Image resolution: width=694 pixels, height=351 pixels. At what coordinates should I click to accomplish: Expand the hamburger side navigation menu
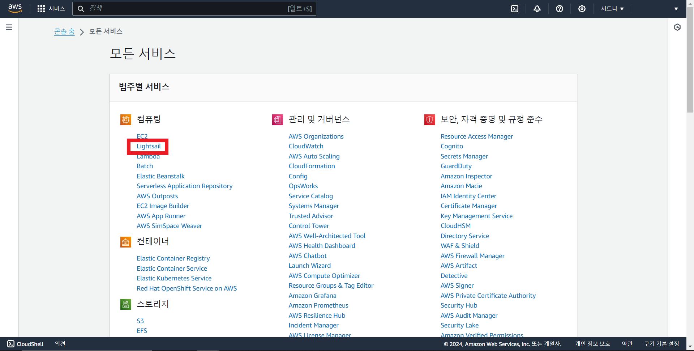coord(9,27)
